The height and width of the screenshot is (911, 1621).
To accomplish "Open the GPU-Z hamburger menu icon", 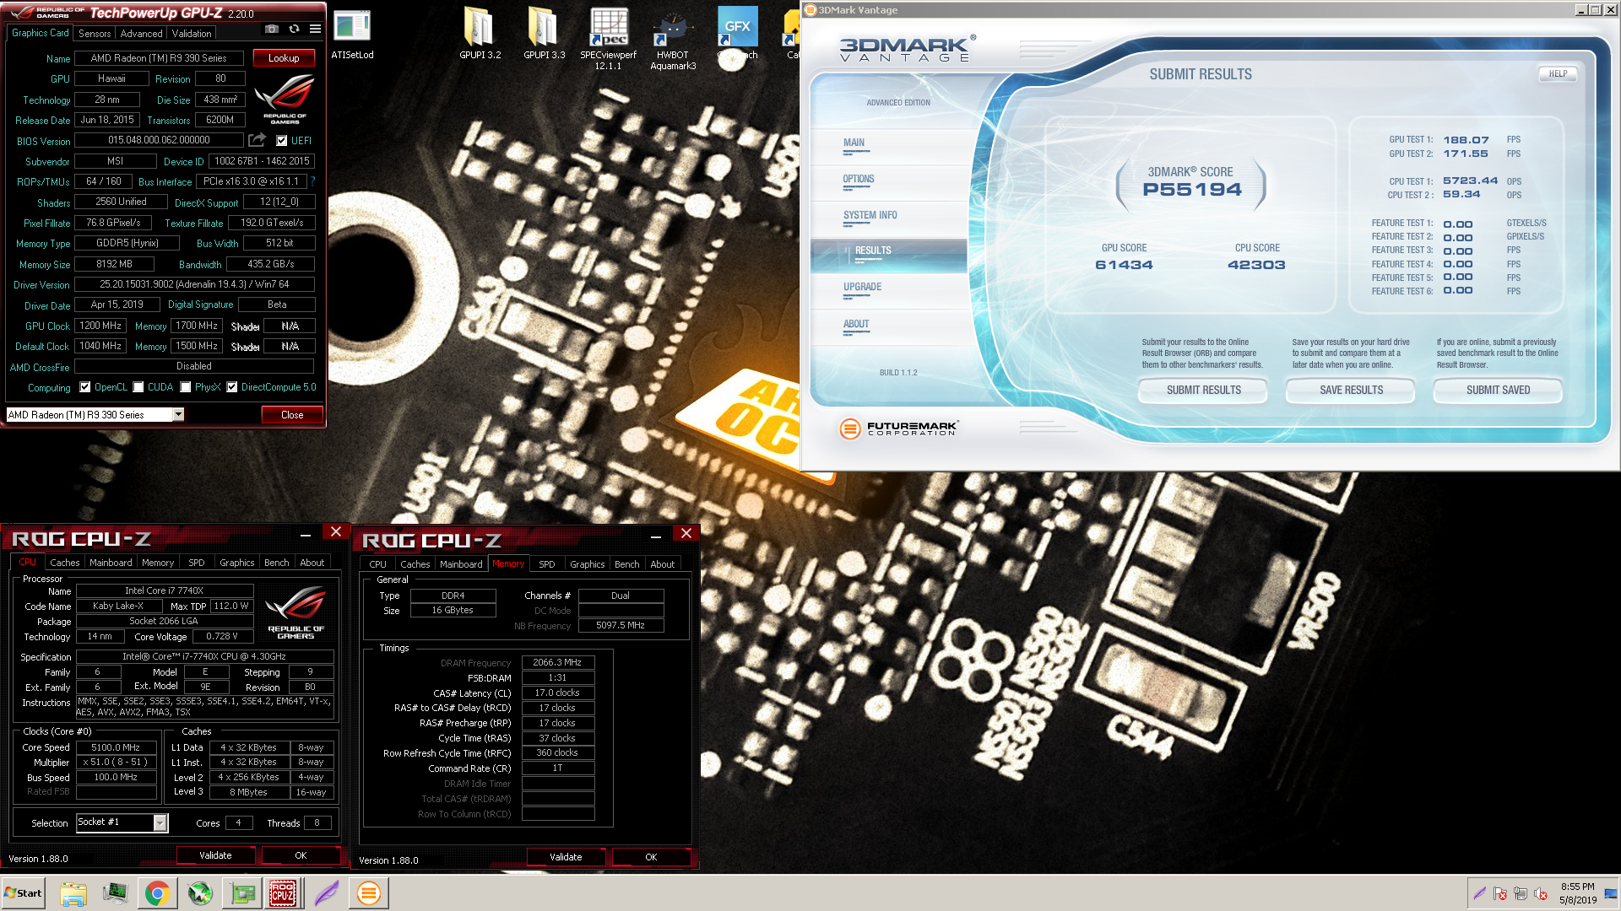I will tap(315, 29).
